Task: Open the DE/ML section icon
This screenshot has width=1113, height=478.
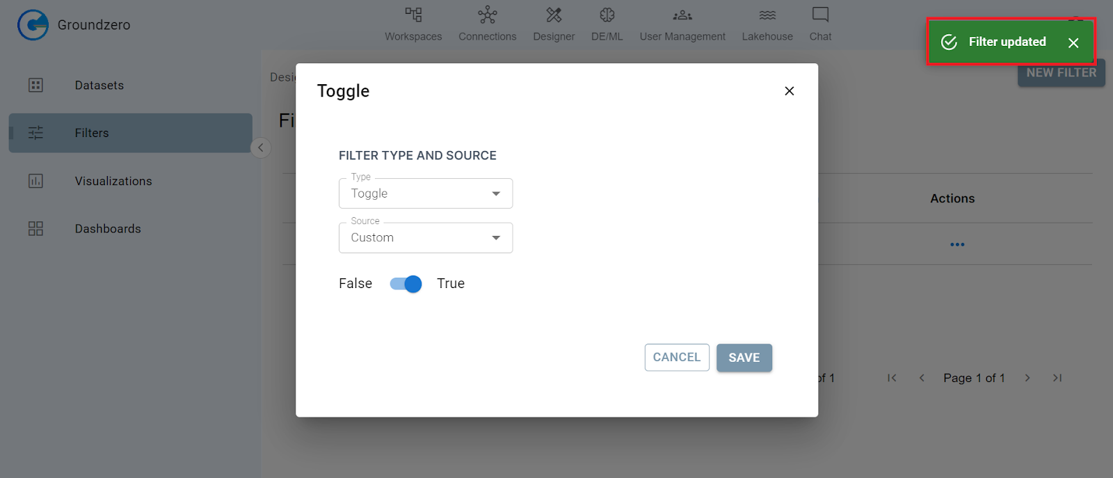Action: (x=607, y=15)
